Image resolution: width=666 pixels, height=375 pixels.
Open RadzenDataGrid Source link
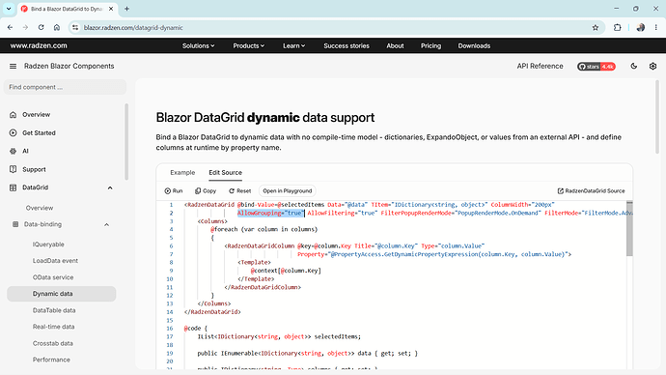coord(592,191)
